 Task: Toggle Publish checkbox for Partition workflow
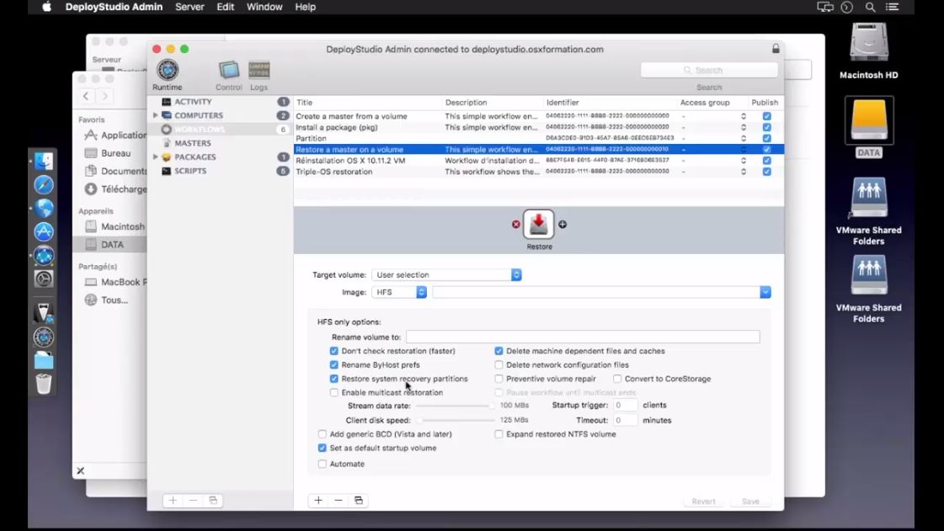(766, 138)
